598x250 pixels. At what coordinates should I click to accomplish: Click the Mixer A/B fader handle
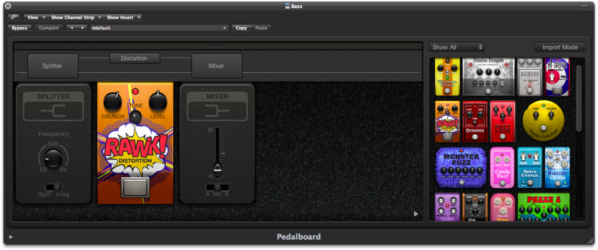217,168
